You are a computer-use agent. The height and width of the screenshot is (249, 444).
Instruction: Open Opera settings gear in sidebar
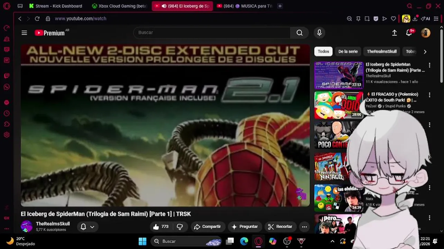7,135
